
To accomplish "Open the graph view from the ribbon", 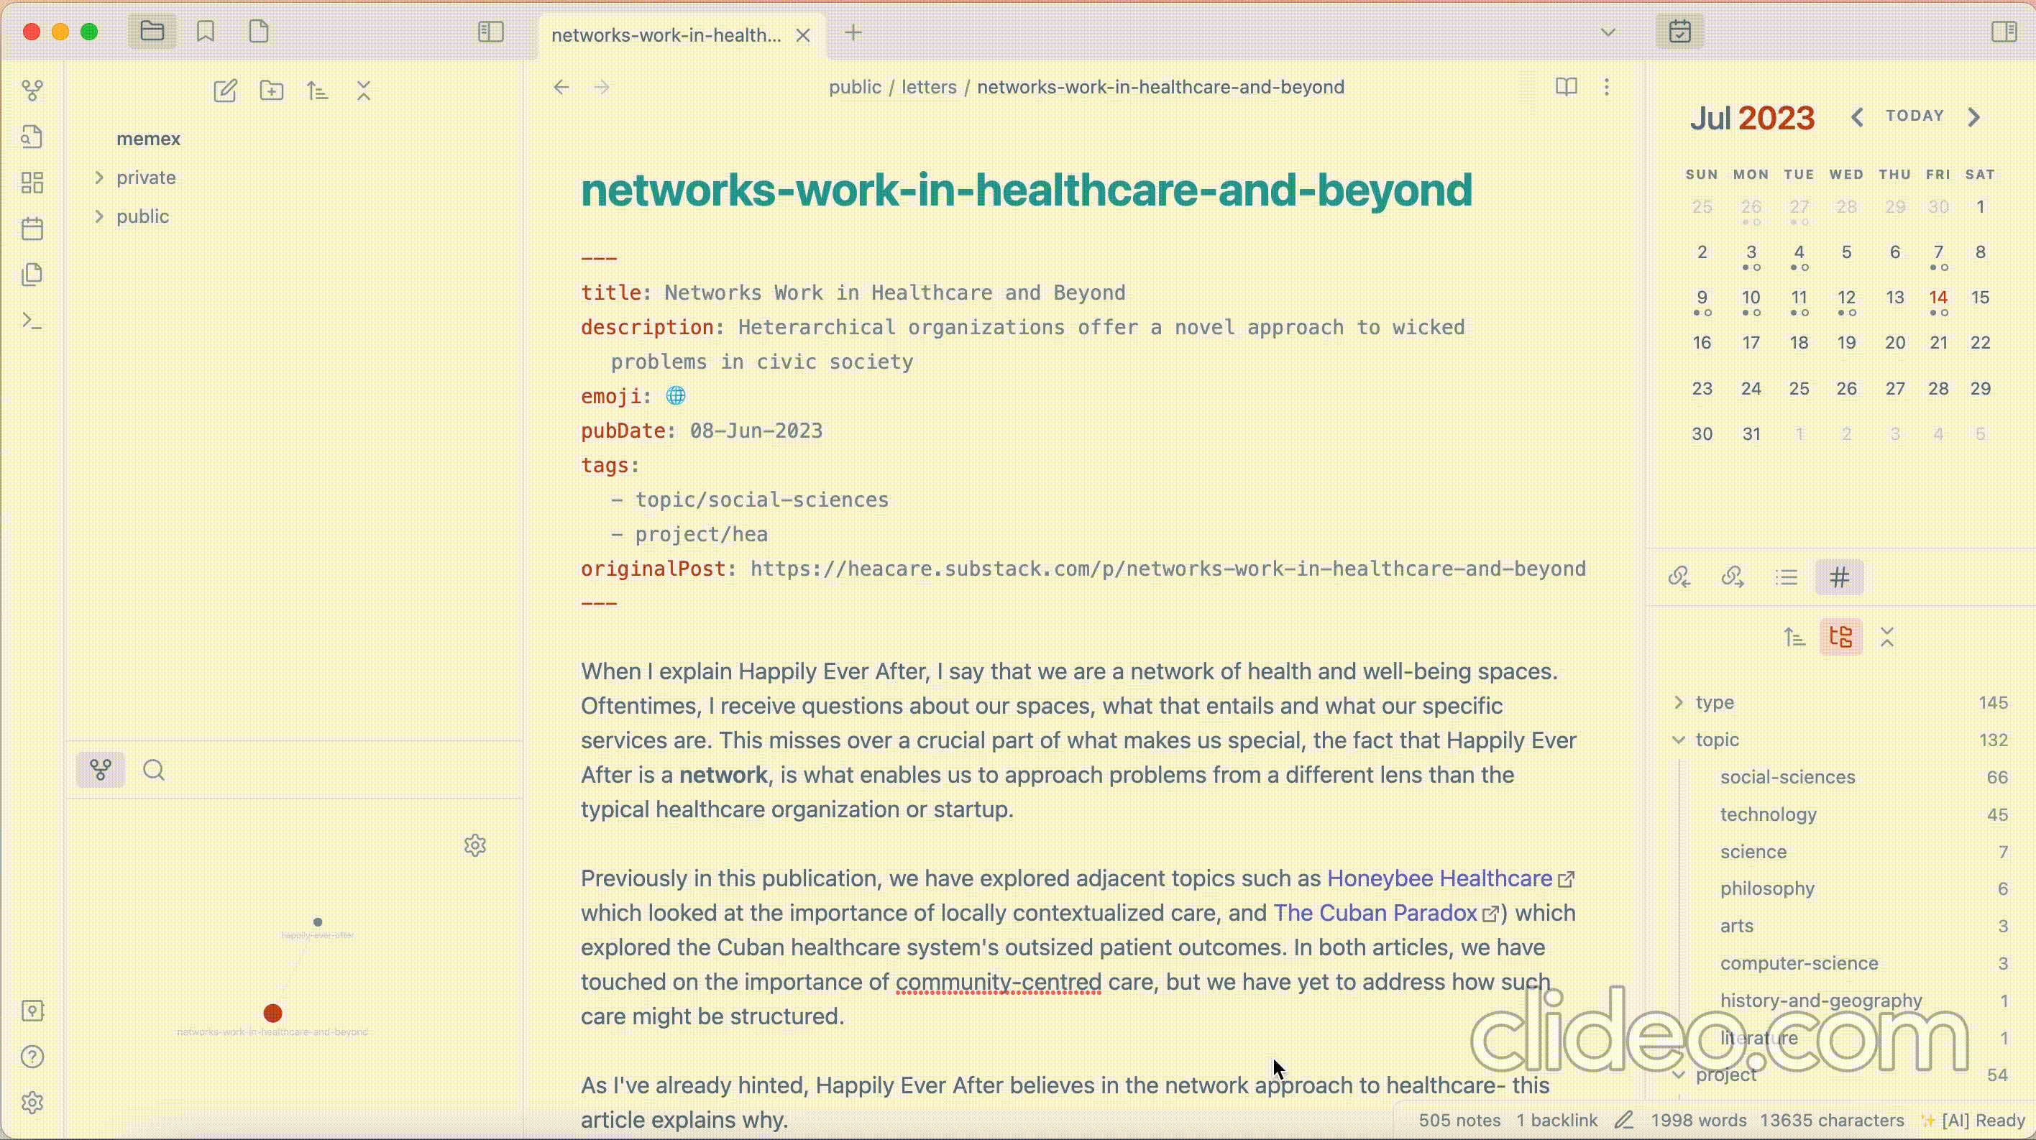I will coord(32,91).
